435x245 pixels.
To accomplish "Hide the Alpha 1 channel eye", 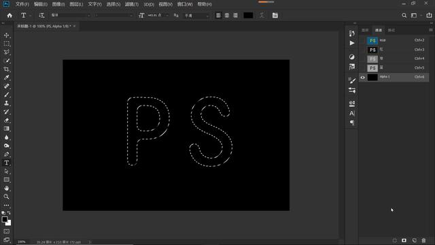I will click(362, 77).
